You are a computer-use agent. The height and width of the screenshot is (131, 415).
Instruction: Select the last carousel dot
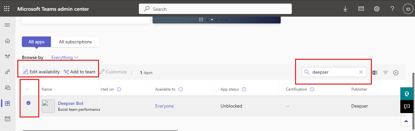[226, 20]
